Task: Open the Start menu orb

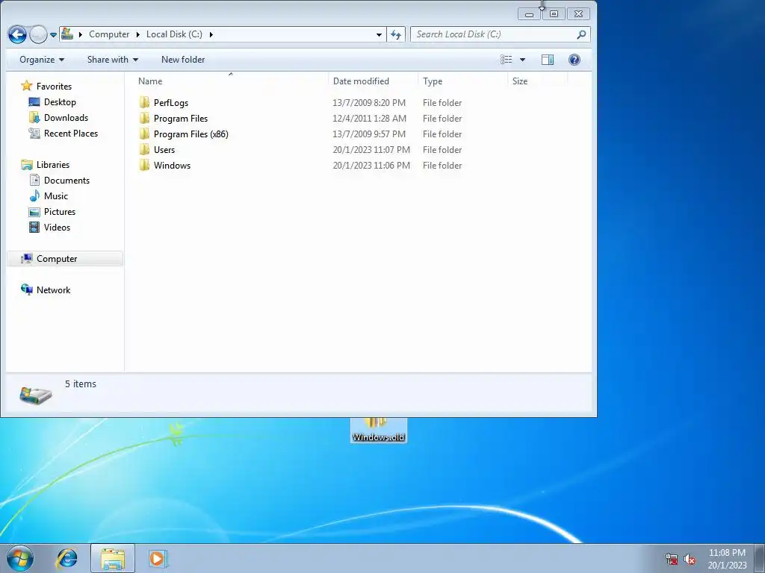Action: pos(20,558)
